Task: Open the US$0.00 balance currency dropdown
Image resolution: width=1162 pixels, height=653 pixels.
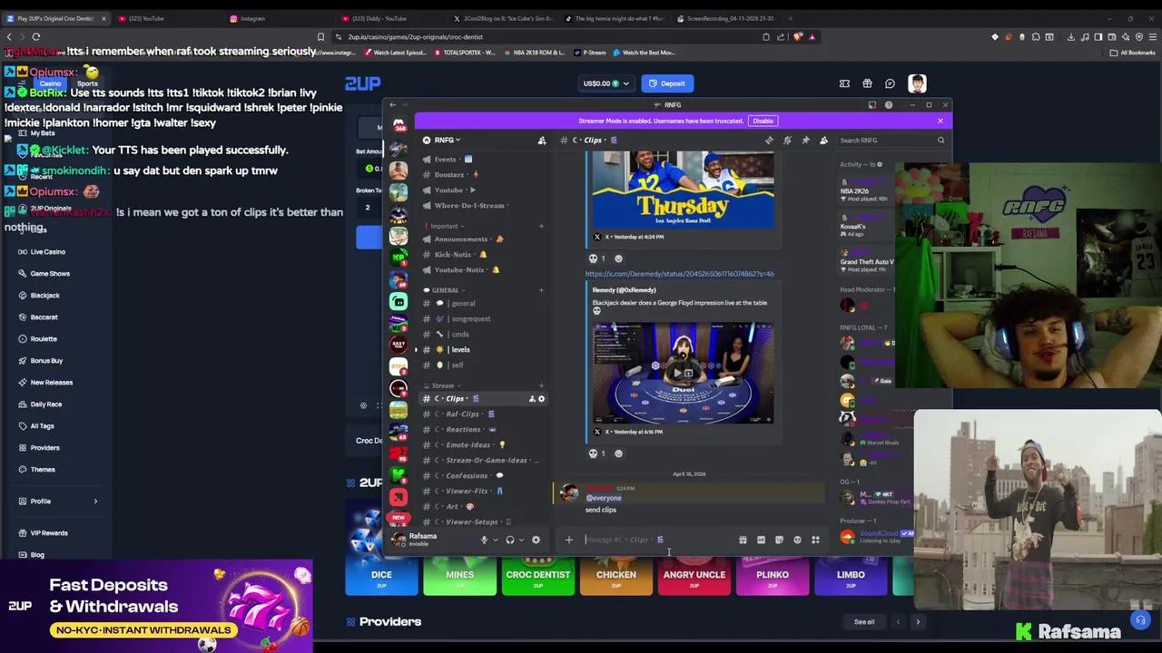Action: click(x=606, y=83)
